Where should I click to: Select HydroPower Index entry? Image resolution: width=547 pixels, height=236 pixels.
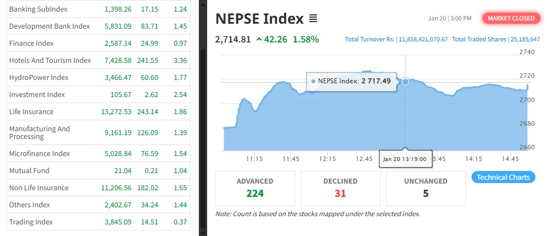tap(39, 78)
